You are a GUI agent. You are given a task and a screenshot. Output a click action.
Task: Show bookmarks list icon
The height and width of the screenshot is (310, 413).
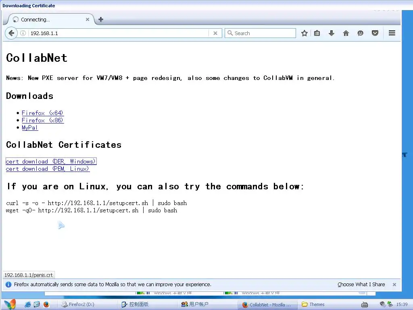click(x=317, y=33)
